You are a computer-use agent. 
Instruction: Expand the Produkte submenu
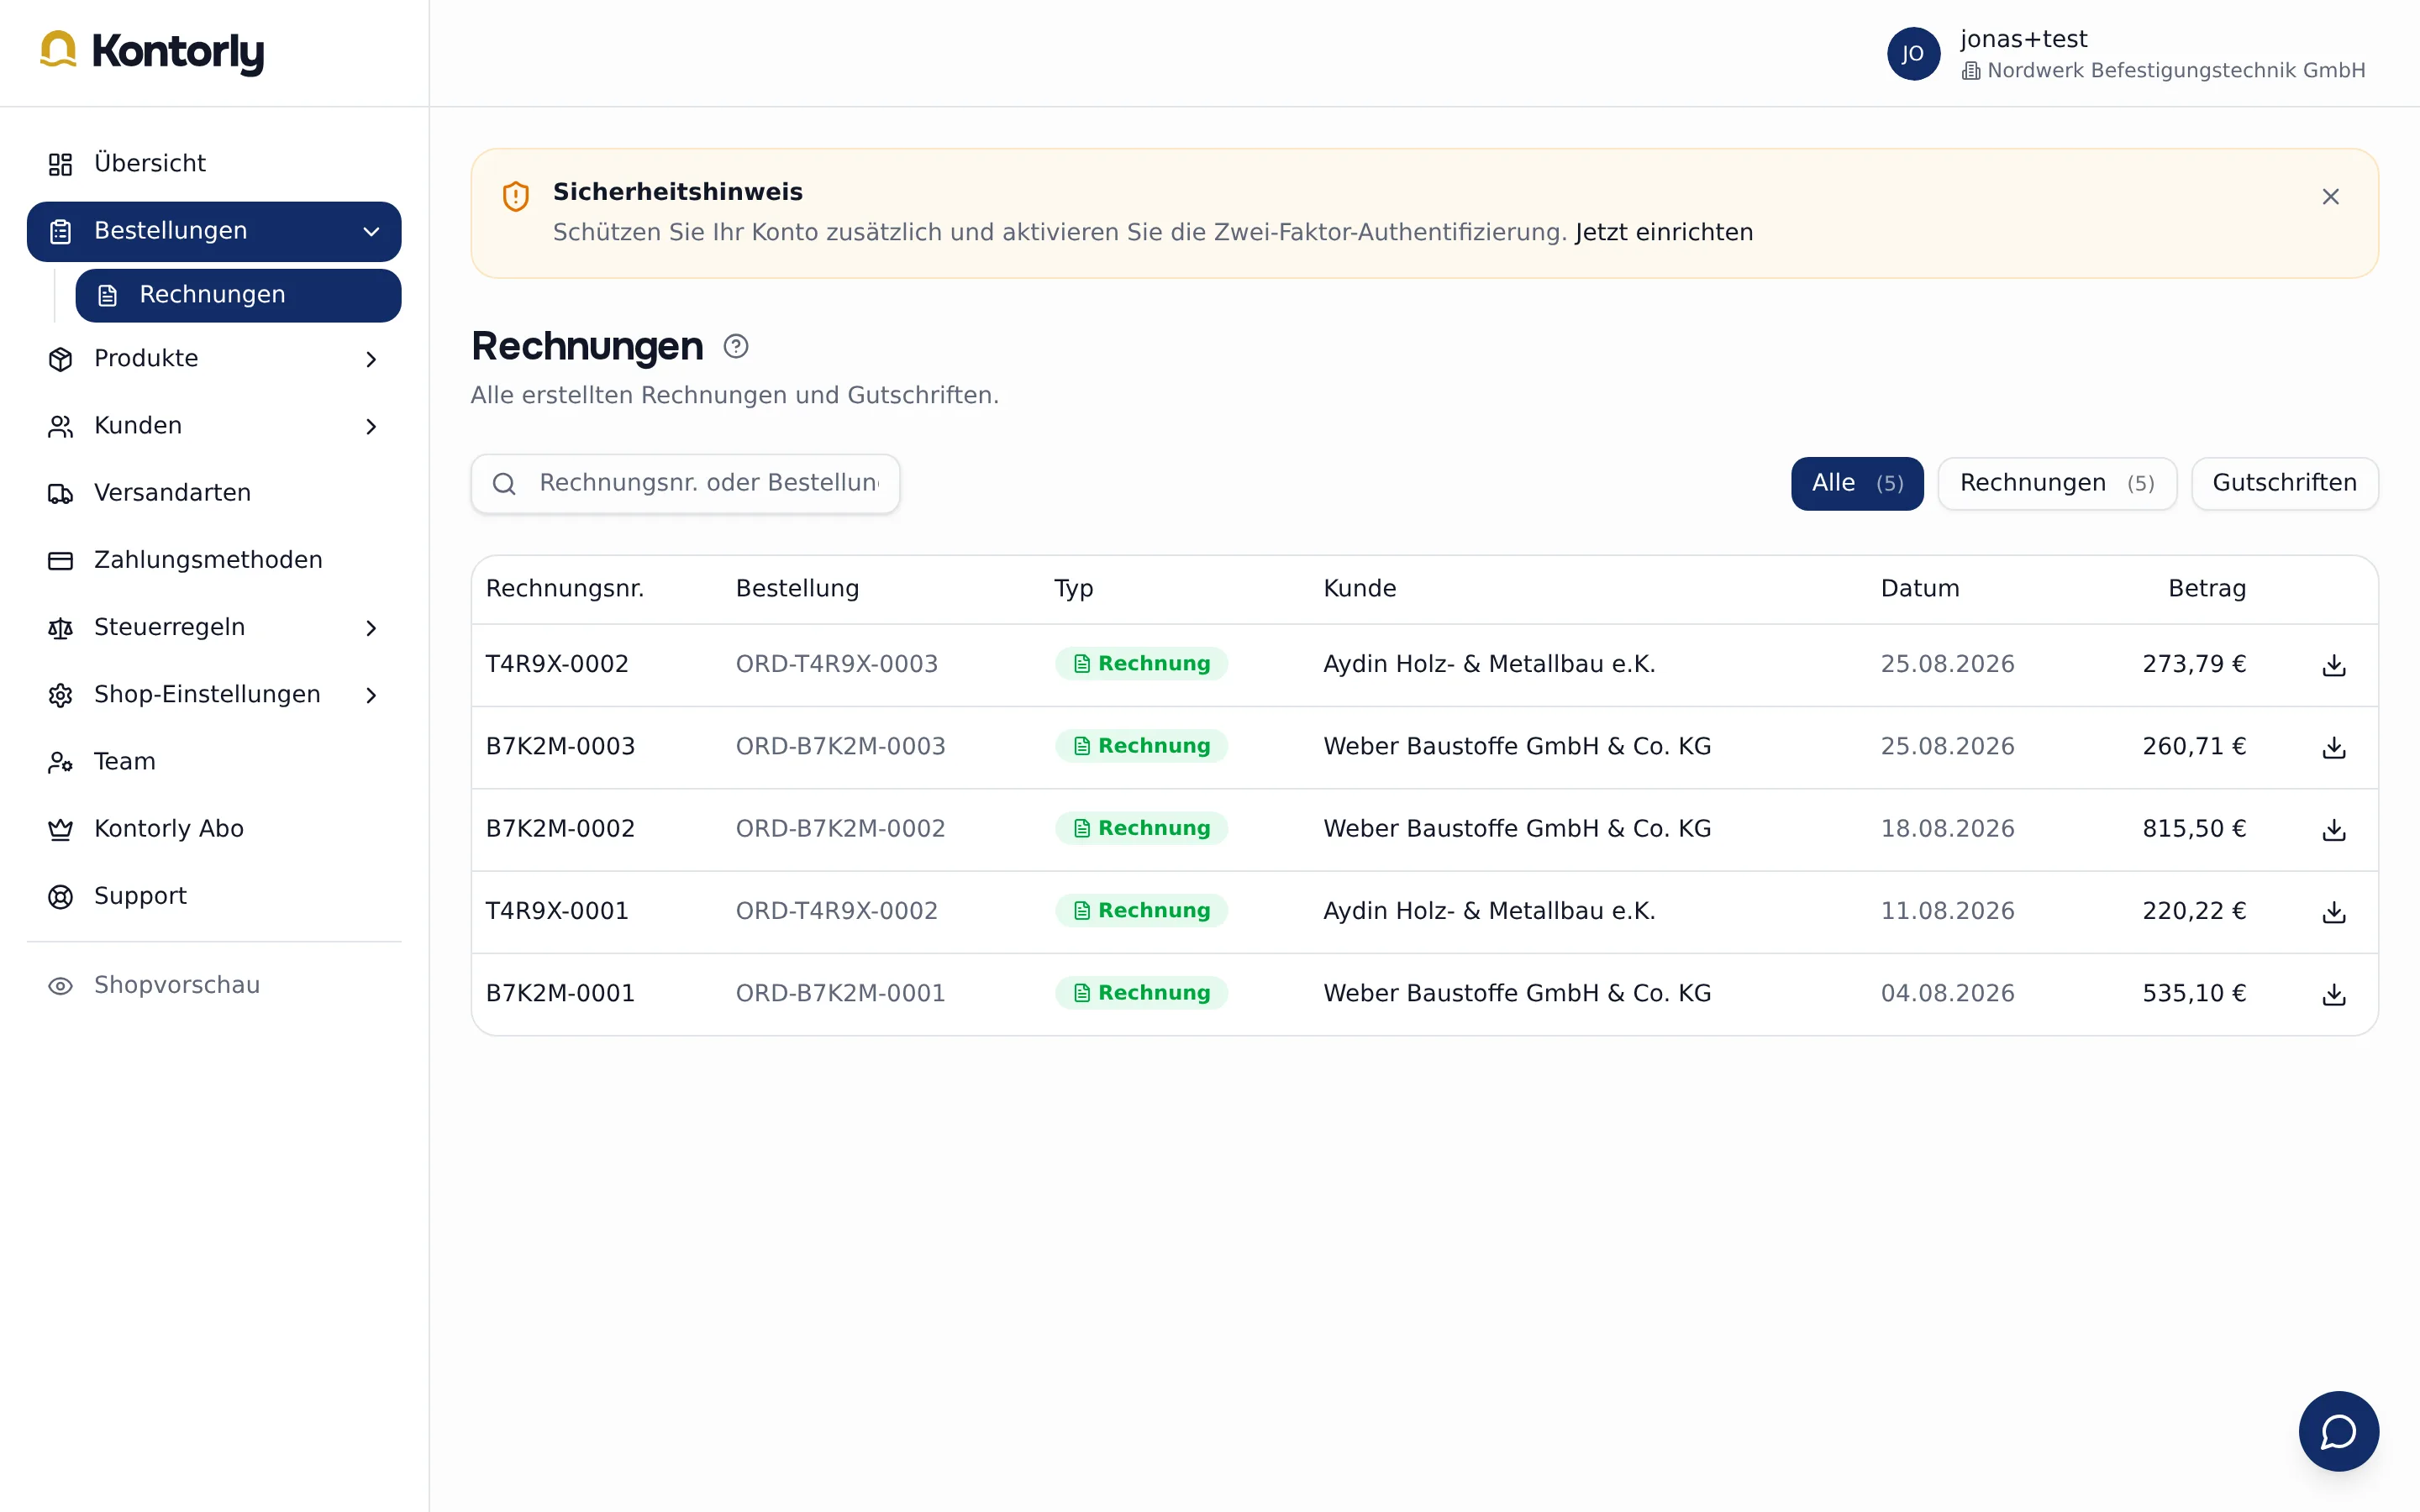371,359
